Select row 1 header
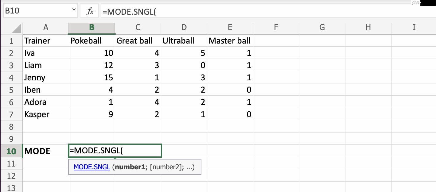Image resolution: width=436 pixels, height=192 pixels. click(x=11, y=40)
